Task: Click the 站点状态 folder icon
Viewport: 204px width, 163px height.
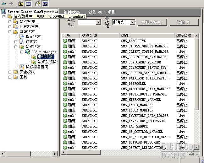Action: 22,47
